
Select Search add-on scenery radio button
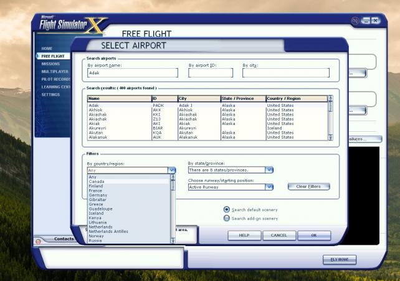click(x=227, y=218)
